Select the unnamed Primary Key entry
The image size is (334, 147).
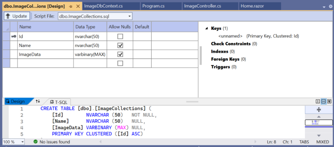(259, 36)
